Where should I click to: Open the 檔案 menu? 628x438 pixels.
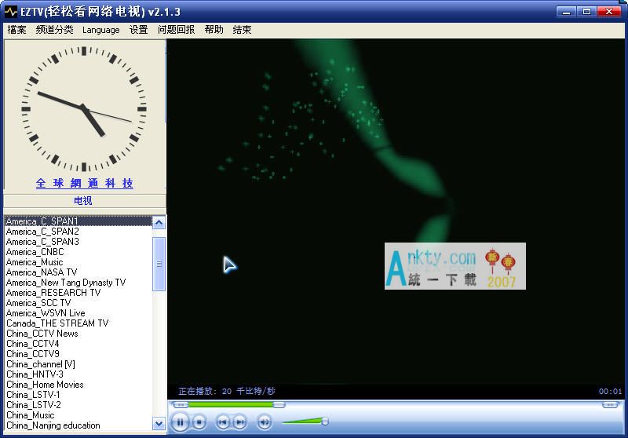click(16, 30)
